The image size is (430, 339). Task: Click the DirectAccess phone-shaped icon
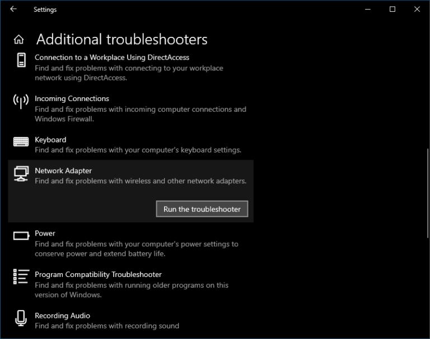tap(21, 60)
